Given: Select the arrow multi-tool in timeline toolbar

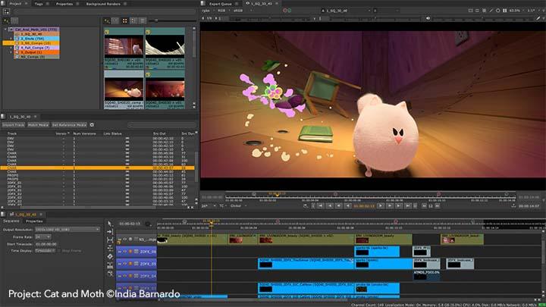Looking at the screenshot, I should (x=111, y=222).
